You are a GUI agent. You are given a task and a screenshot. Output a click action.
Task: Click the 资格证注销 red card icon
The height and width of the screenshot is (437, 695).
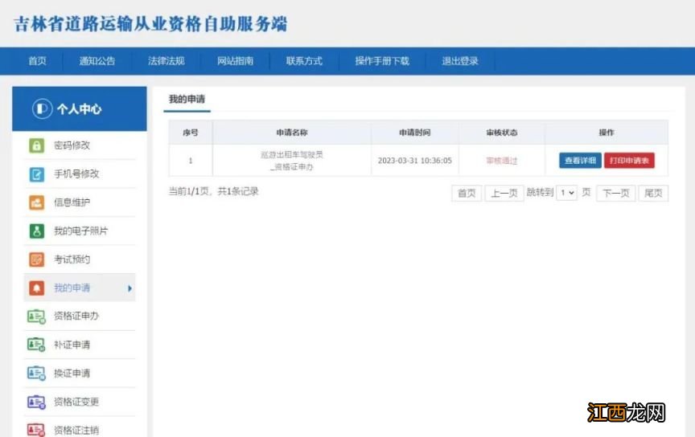pyautogui.click(x=36, y=430)
